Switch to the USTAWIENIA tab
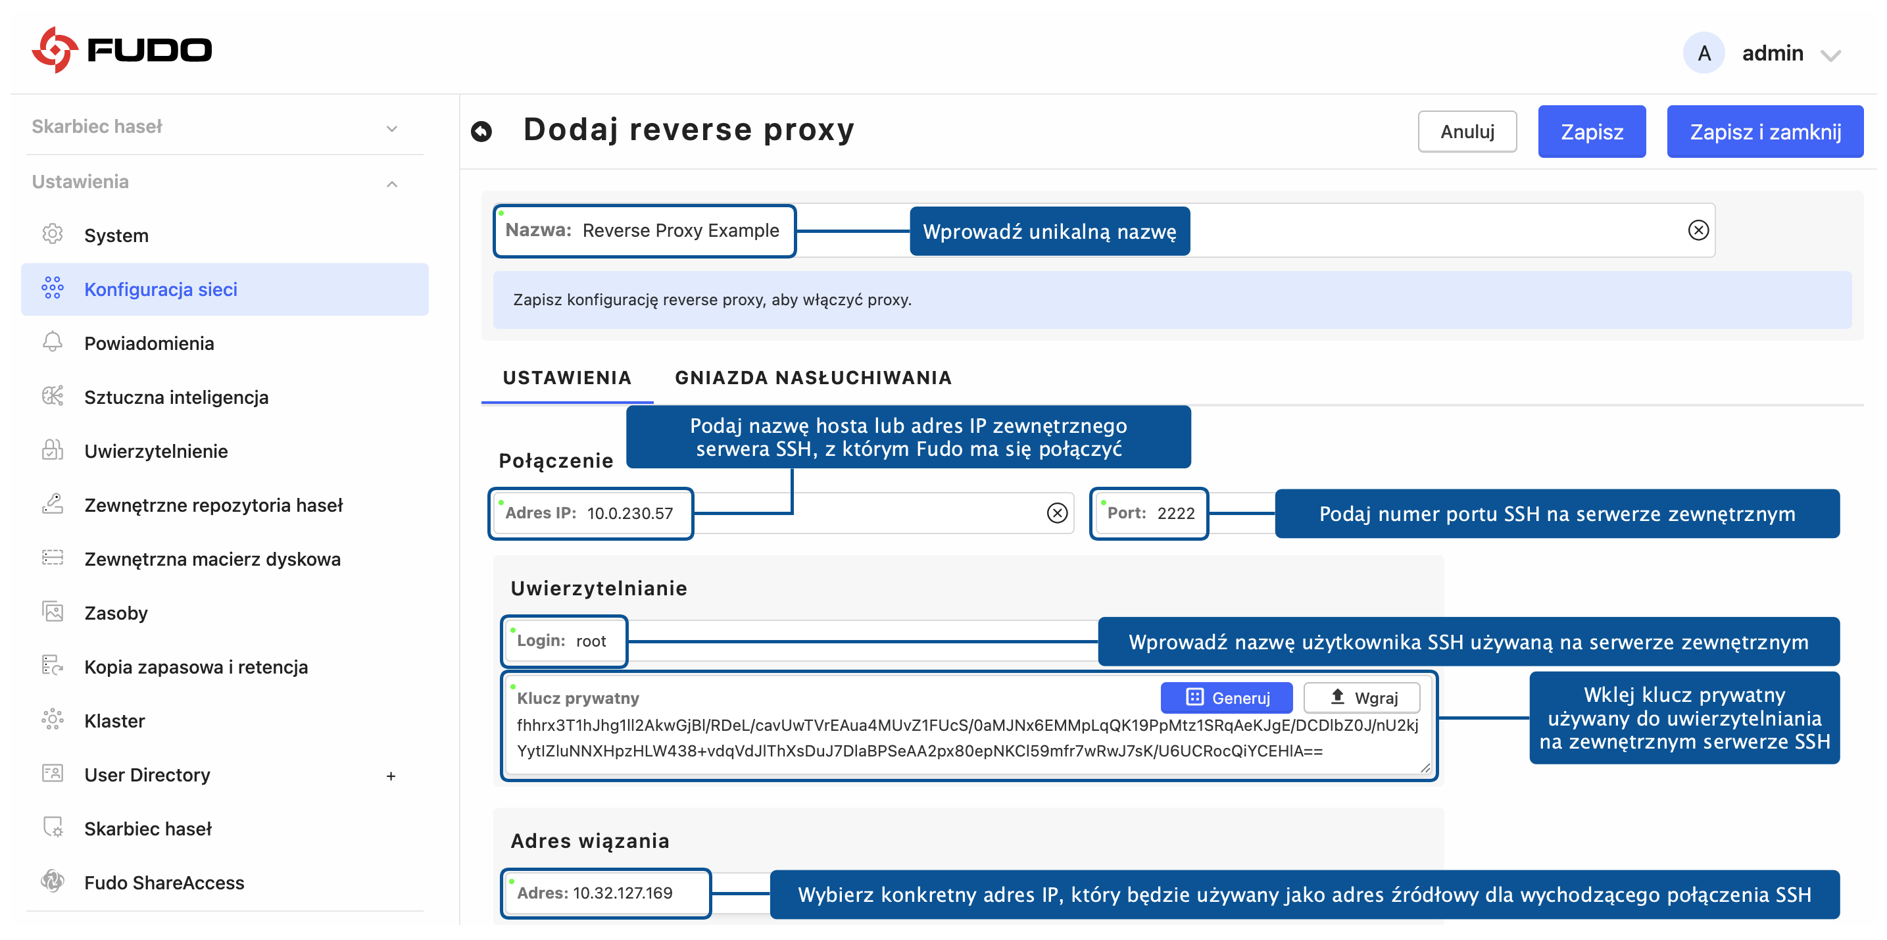 566,378
